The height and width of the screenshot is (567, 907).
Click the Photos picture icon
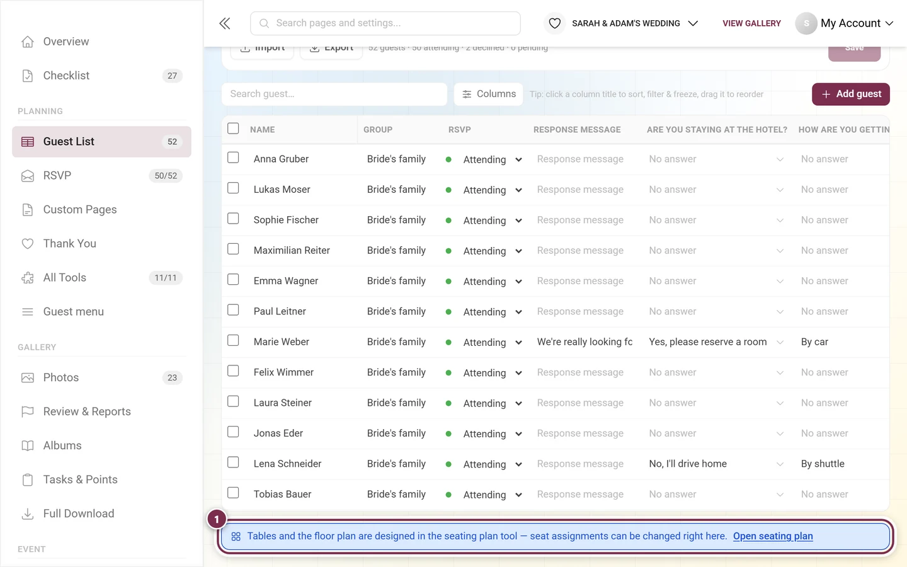click(x=28, y=378)
